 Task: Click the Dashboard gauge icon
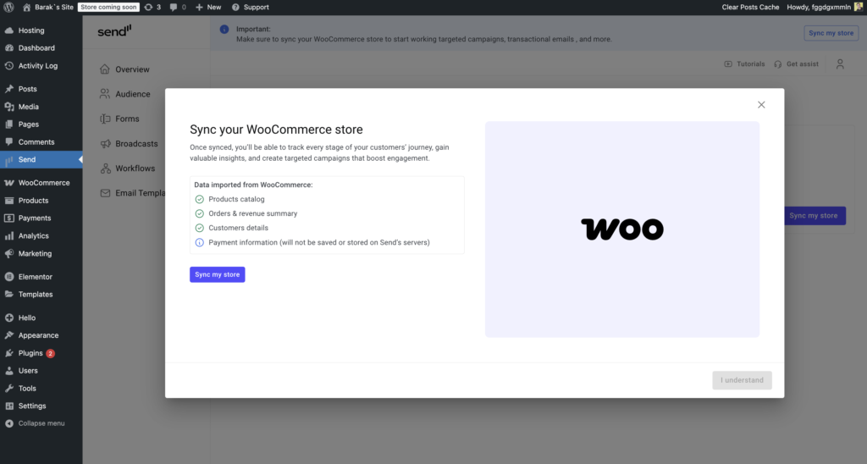pyautogui.click(x=9, y=48)
